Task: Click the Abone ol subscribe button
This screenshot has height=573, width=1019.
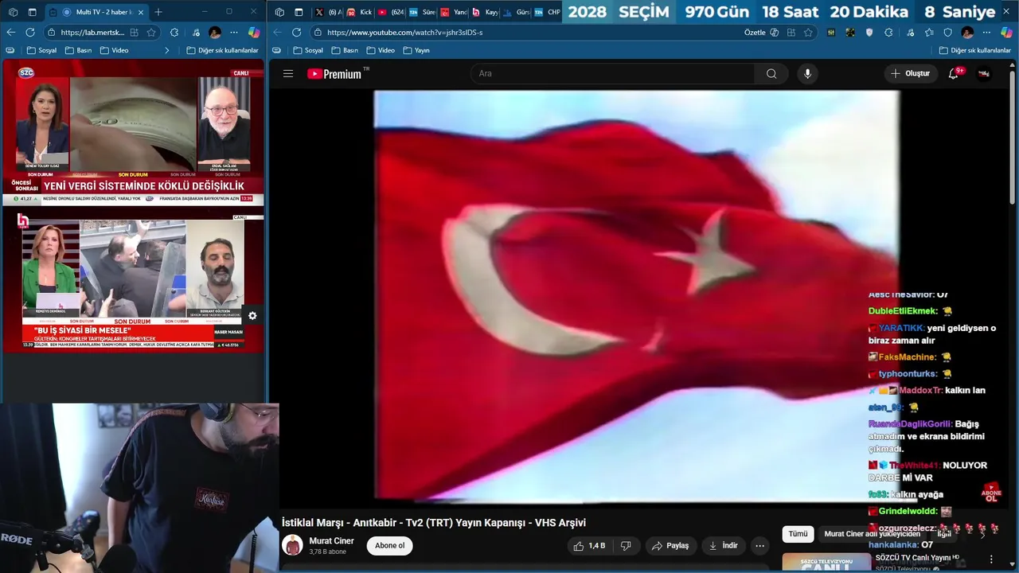Action: tap(389, 546)
